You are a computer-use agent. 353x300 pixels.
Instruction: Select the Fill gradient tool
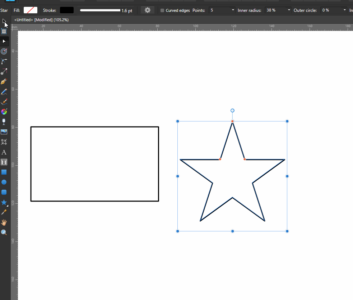pos(4,111)
